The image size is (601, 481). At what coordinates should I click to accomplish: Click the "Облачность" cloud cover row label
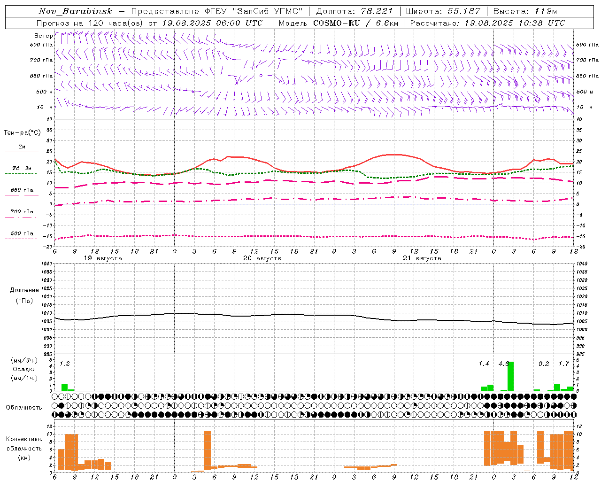tap(24, 408)
